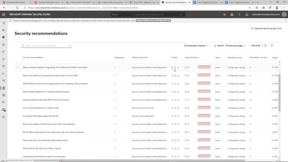Open the user account avatar

(284, 14)
